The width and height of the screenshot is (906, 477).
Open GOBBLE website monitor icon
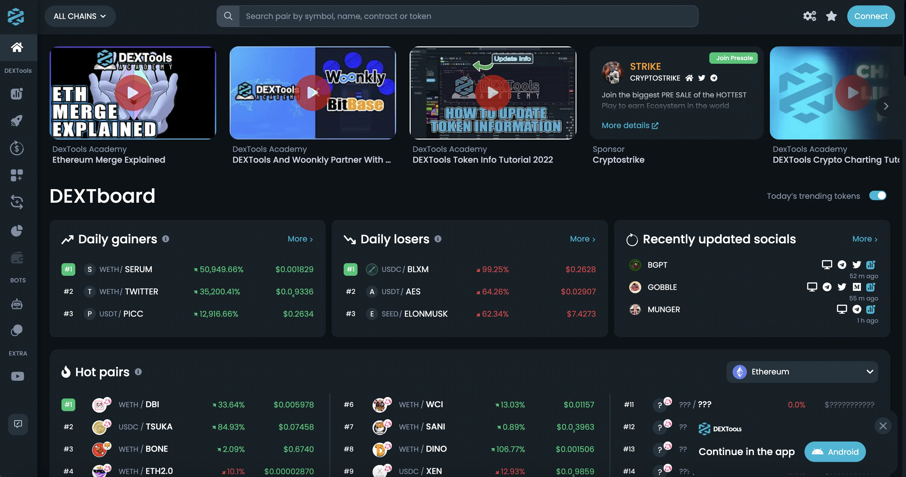pos(812,287)
